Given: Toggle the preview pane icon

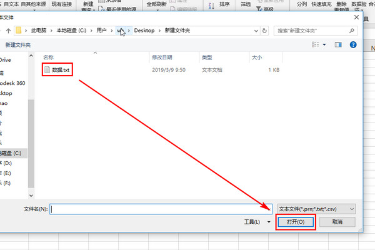Looking at the screenshot, I should (338, 45).
